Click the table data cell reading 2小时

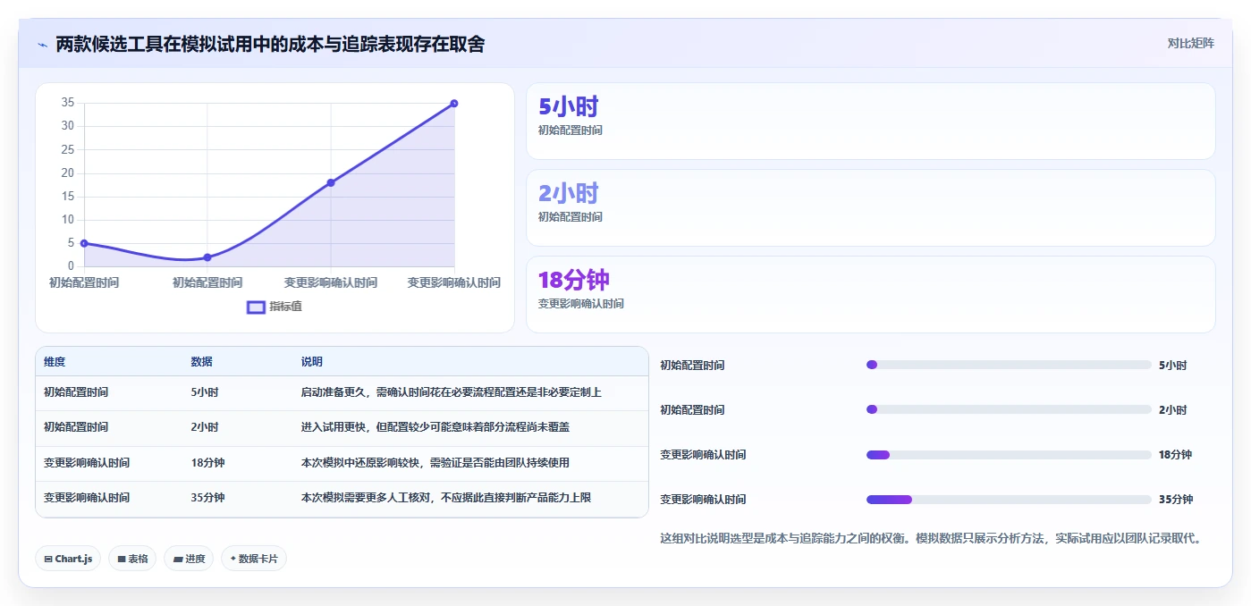205,427
